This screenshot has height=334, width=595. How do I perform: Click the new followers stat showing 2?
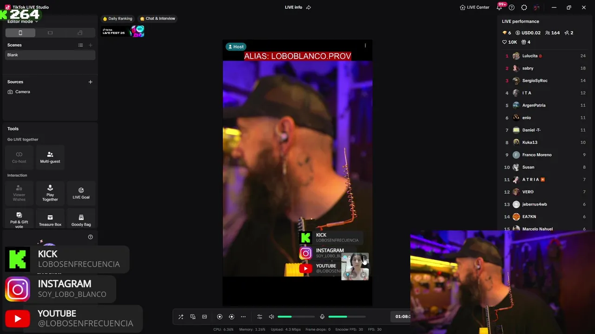[569, 33]
